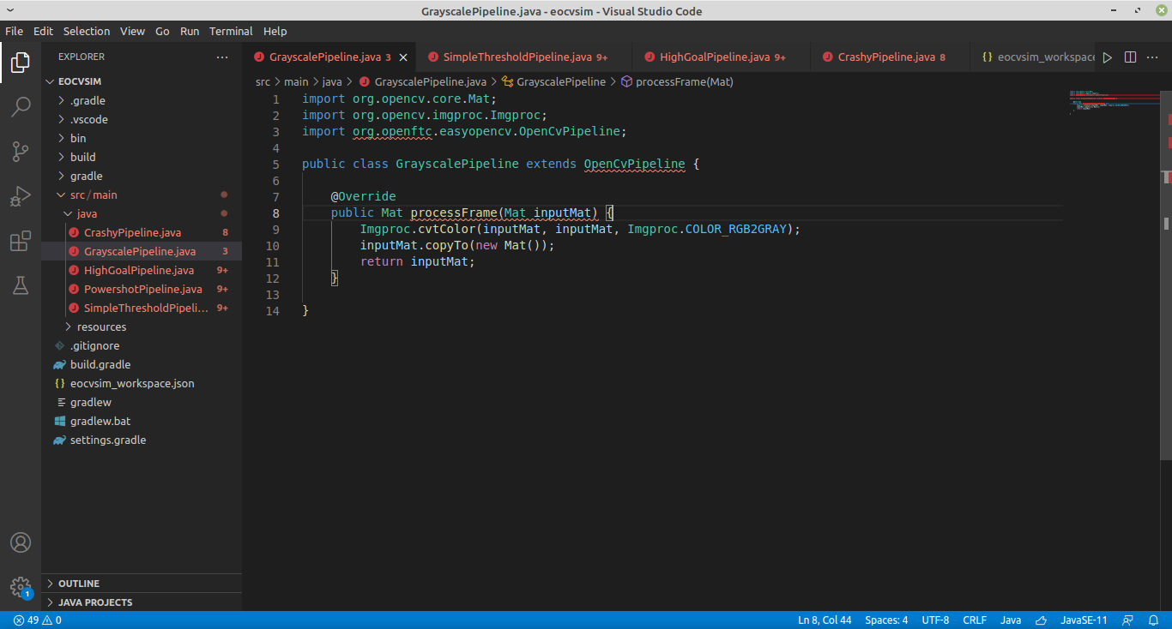
Task: Click the errors and warnings status indicator
Action: pos(37,620)
